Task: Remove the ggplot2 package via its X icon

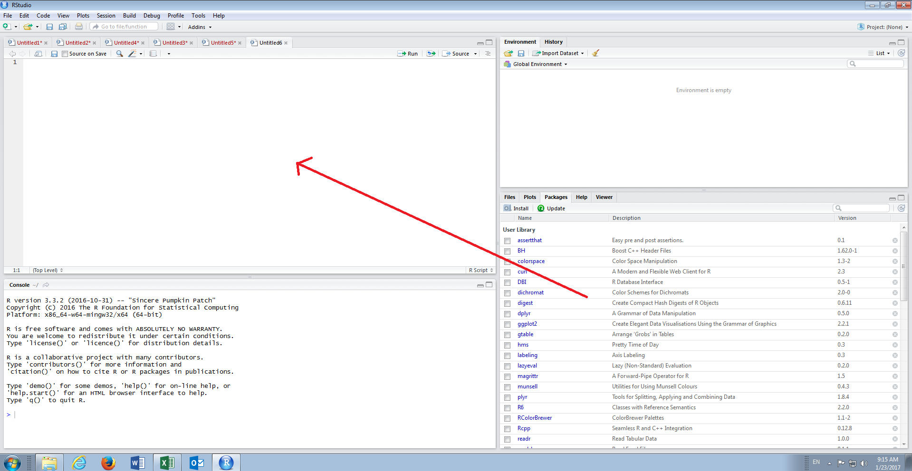Action: 895,324
